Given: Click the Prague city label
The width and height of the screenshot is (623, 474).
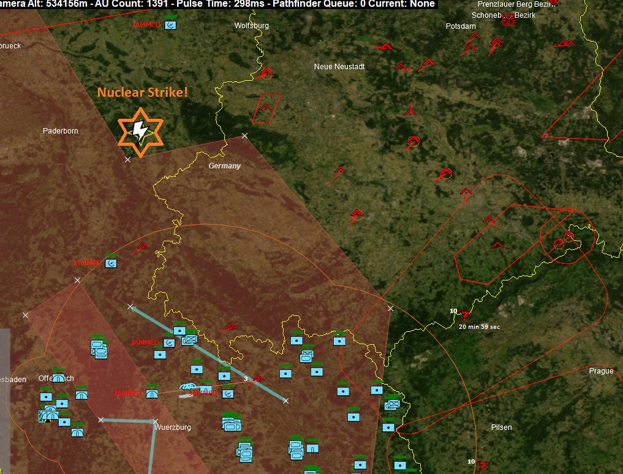Looking at the screenshot, I should click(x=601, y=371).
